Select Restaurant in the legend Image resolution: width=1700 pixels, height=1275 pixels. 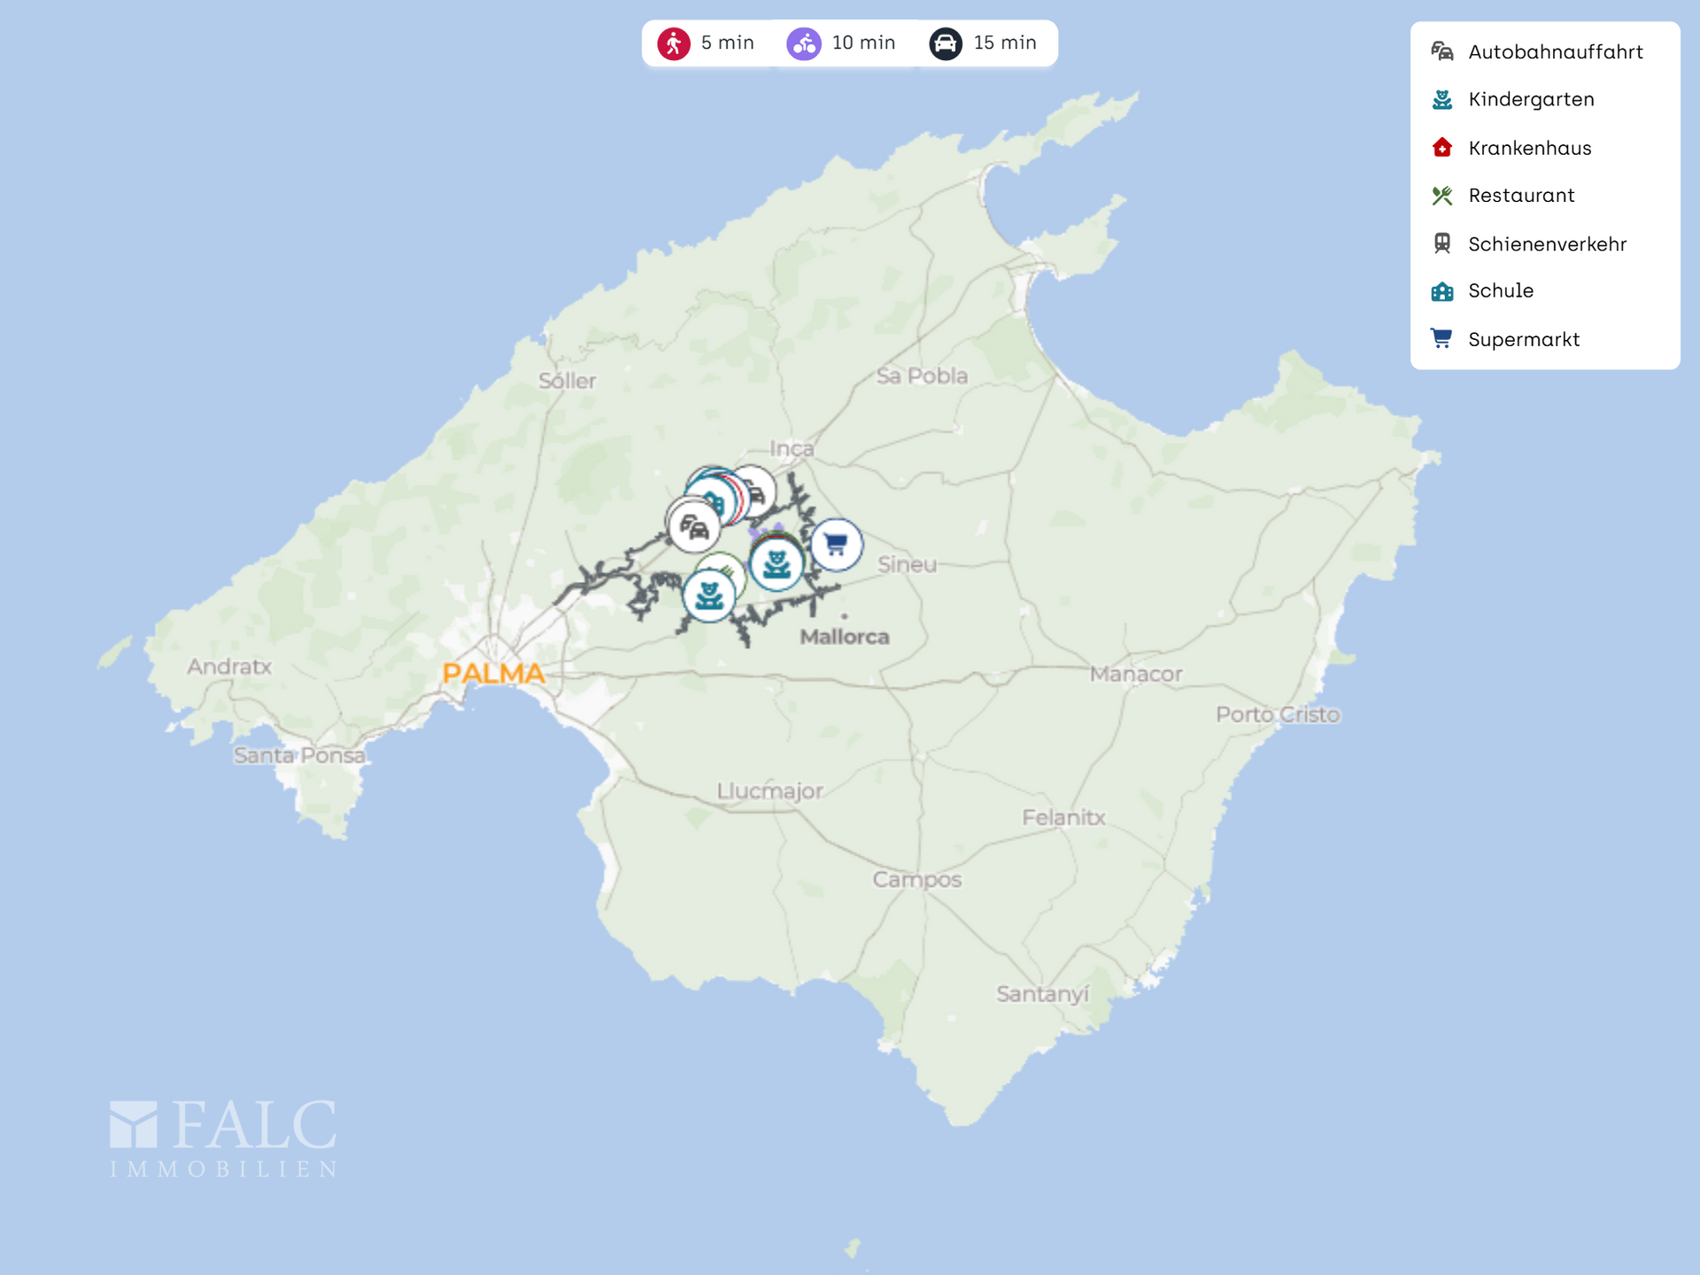[1520, 196]
